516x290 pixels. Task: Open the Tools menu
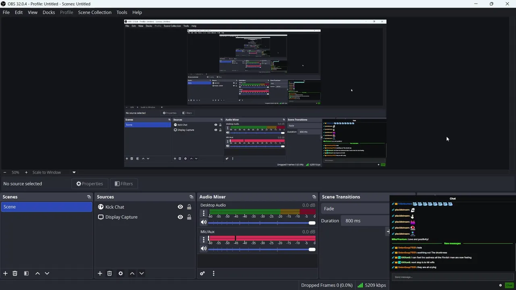(122, 12)
